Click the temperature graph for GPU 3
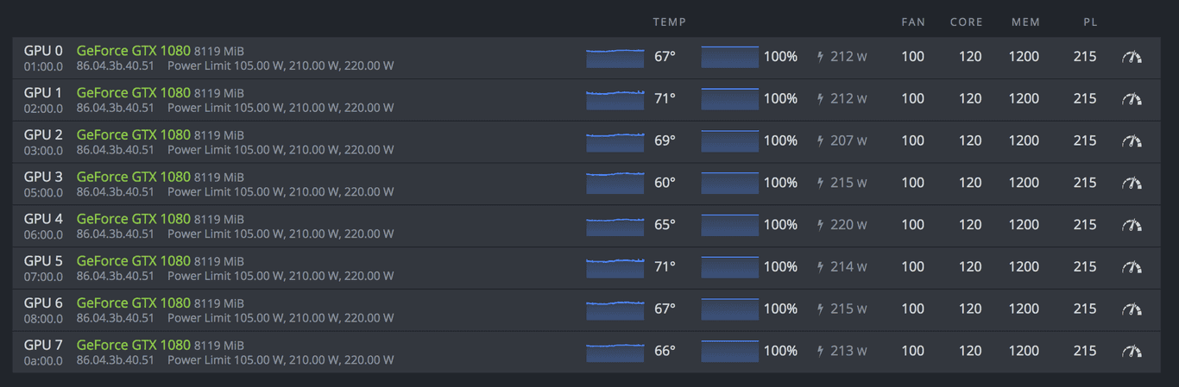This screenshot has width=1179, height=387. pyautogui.click(x=615, y=183)
